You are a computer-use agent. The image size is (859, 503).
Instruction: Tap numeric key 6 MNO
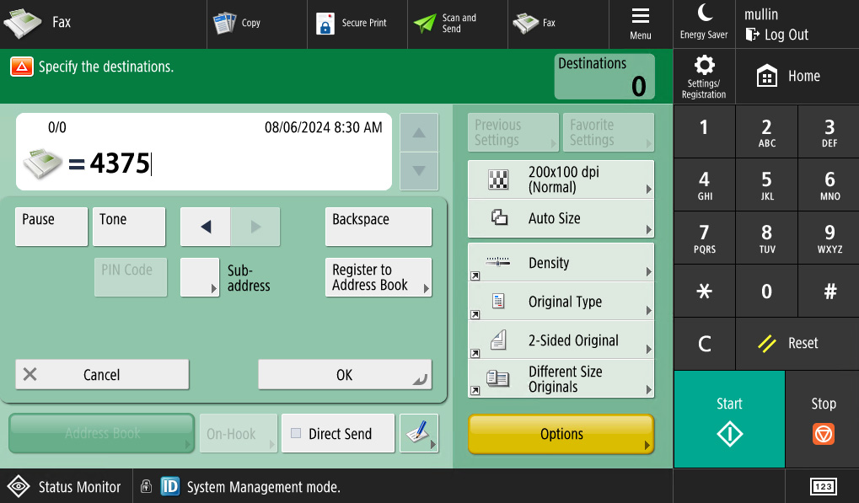coord(829,185)
